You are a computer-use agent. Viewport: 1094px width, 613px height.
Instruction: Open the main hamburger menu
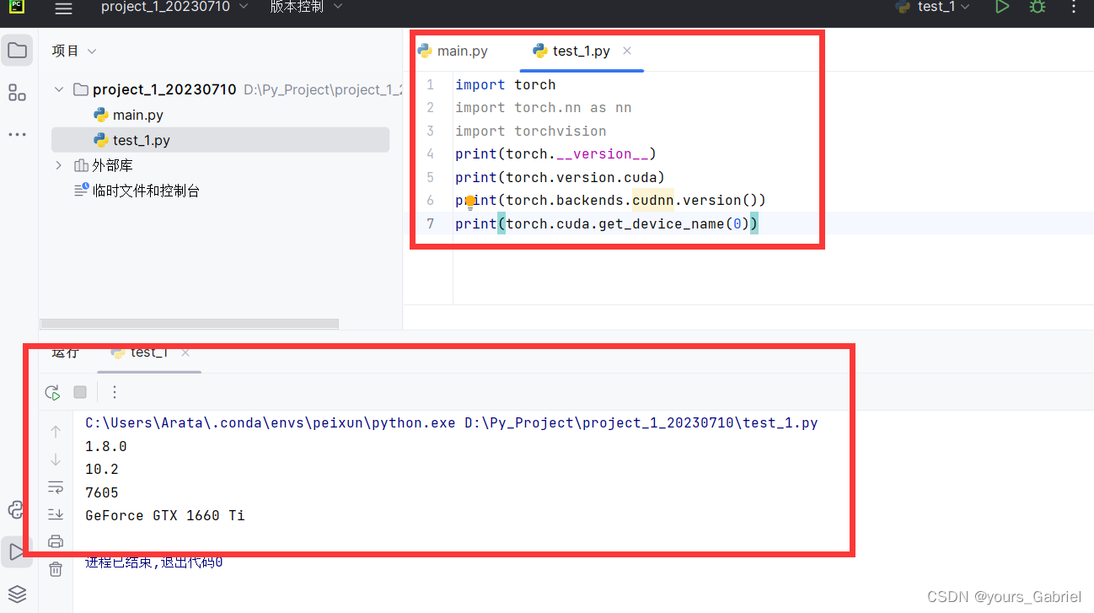[63, 8]
